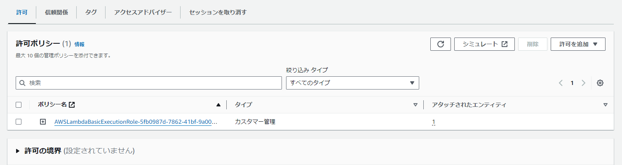Open table preferences gear icon
The height and width of the screenshot is (165, 622).
[600, 83]
